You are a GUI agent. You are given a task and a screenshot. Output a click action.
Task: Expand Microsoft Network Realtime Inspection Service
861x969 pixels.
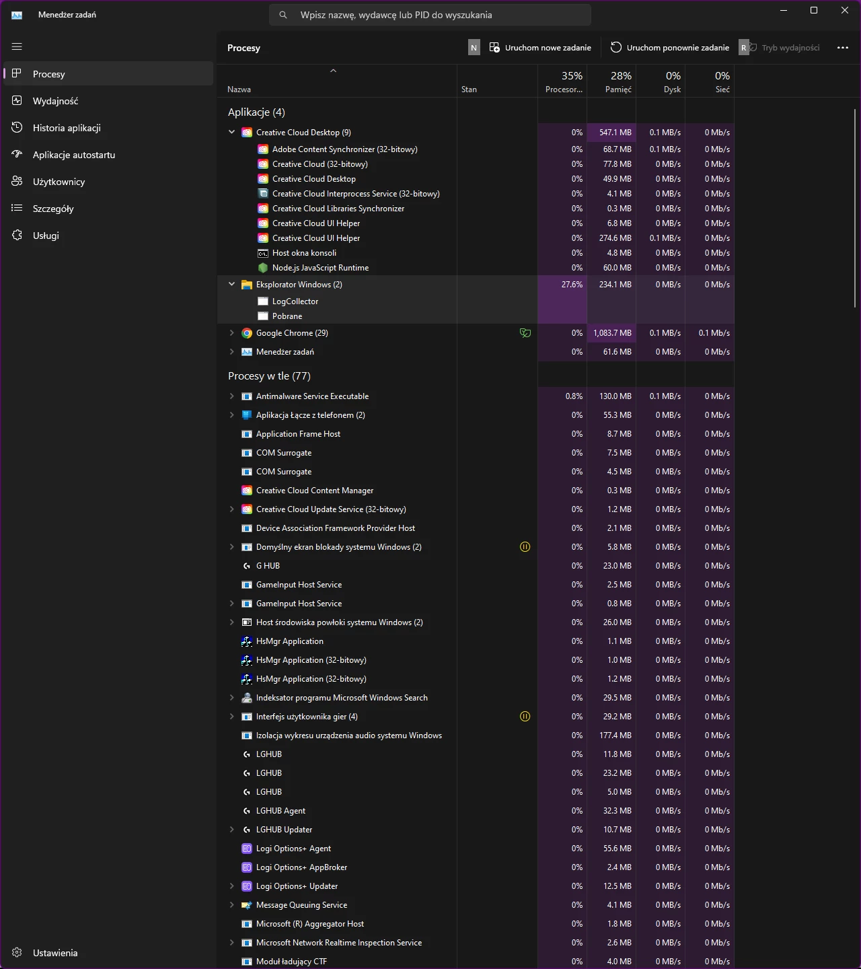[x=232, y=943]
